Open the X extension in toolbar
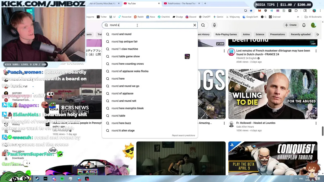 tap(290, 11)
